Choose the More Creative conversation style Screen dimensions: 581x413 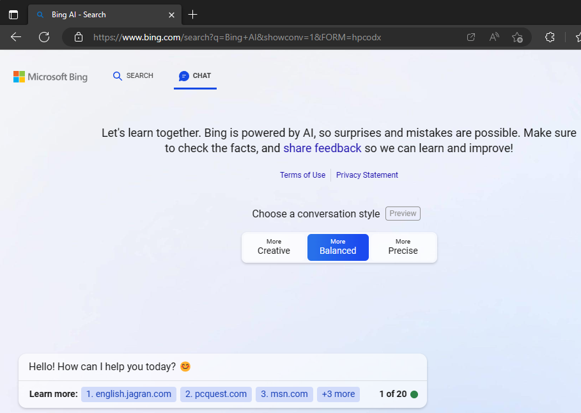(274, 247)
